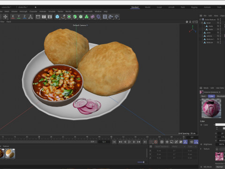Open the World coordinate dropdown
This screenshot has width=225, height=169.
tap(178, 146)
